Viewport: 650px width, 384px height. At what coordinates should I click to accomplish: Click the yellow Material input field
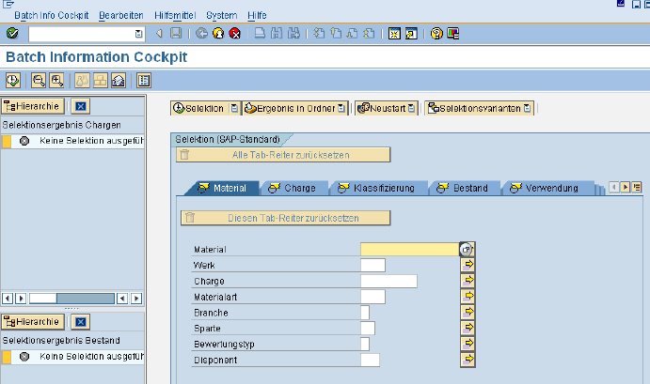click(410, 250)
